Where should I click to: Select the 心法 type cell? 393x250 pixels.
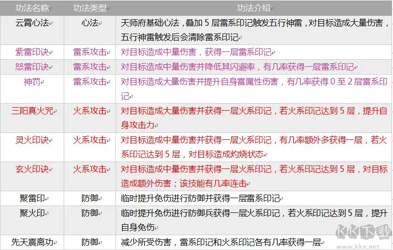tap(90, 30)
